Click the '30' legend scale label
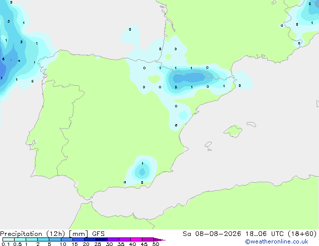This screenshot has width=319, height=246. (109, 244)
